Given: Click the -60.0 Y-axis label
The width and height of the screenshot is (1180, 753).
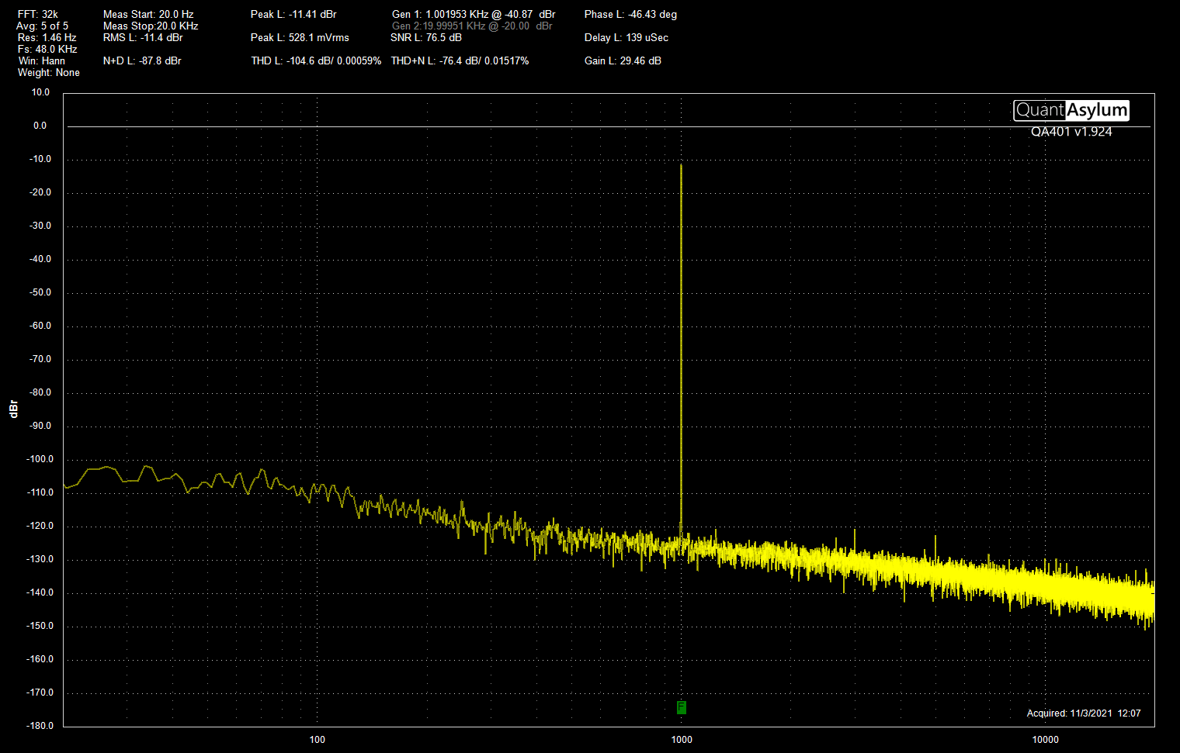Looking at the screenshot, I should pyautogui.click(x=40, y=326).
